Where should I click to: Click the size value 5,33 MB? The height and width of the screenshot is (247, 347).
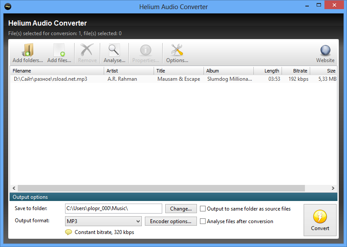(327, 79)
